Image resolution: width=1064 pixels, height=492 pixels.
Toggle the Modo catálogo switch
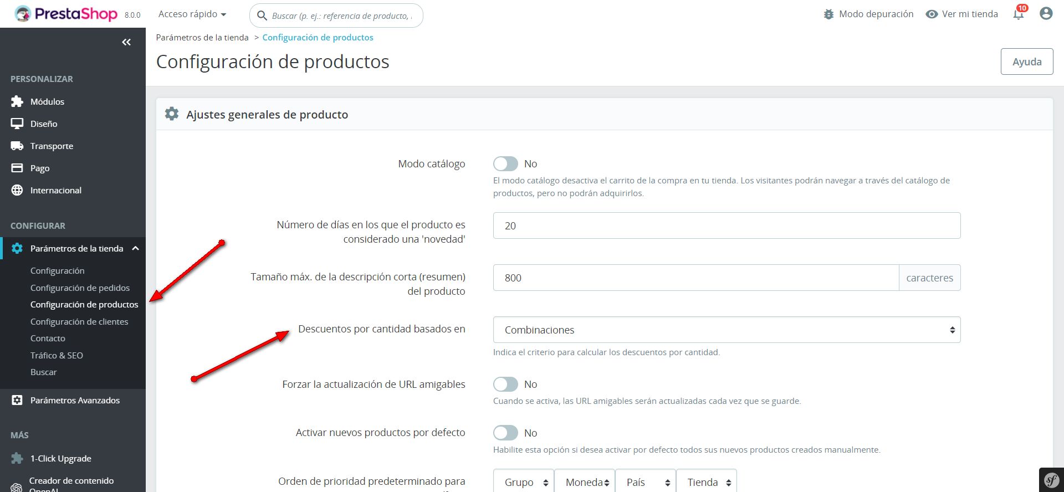[x=505, y=163]
